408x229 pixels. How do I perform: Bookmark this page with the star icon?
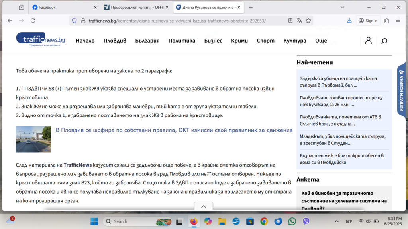308,21
